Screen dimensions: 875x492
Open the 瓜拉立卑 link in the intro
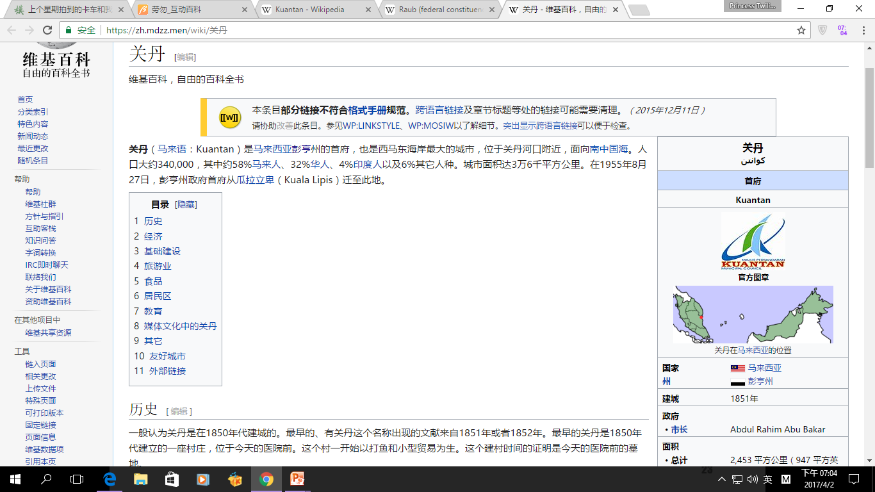[256, 180]
